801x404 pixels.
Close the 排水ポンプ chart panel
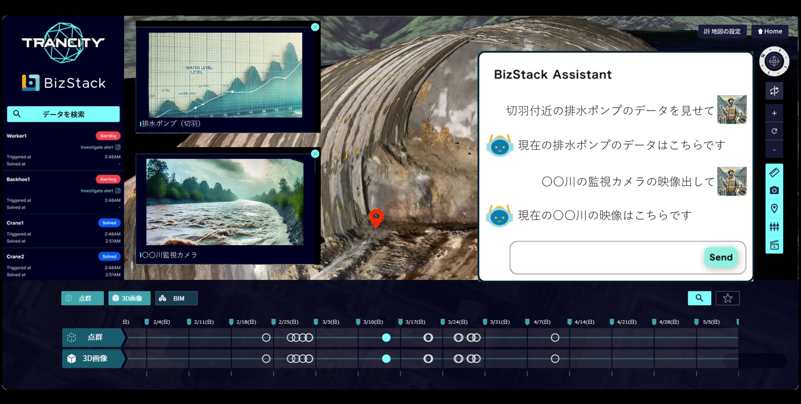click(x=315, y=27)
